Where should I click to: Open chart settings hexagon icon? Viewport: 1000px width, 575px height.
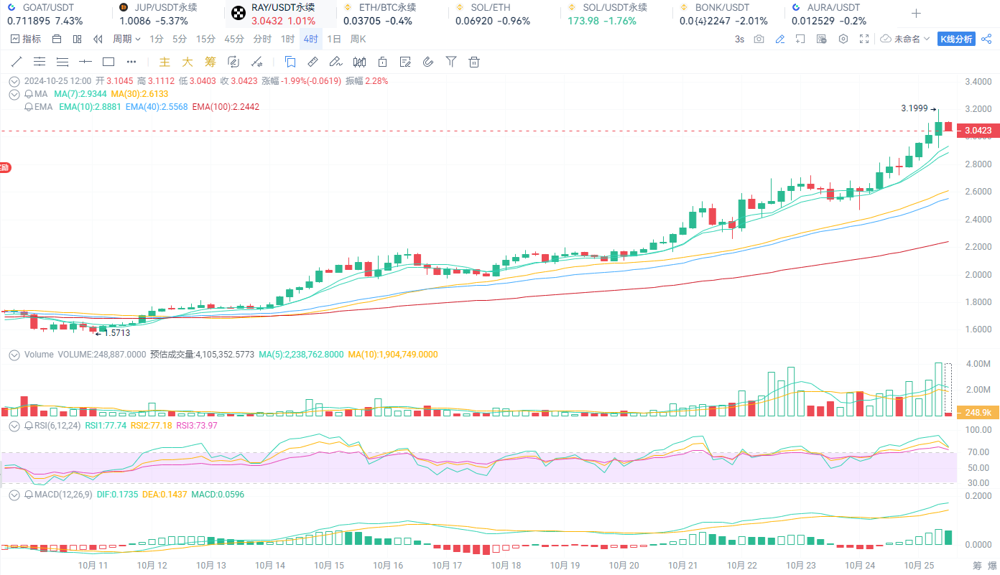[x=843, y=39]
